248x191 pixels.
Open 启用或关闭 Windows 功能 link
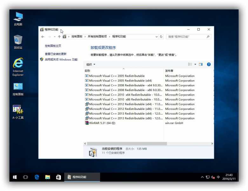pyautogui.click(x=61, y=60)
